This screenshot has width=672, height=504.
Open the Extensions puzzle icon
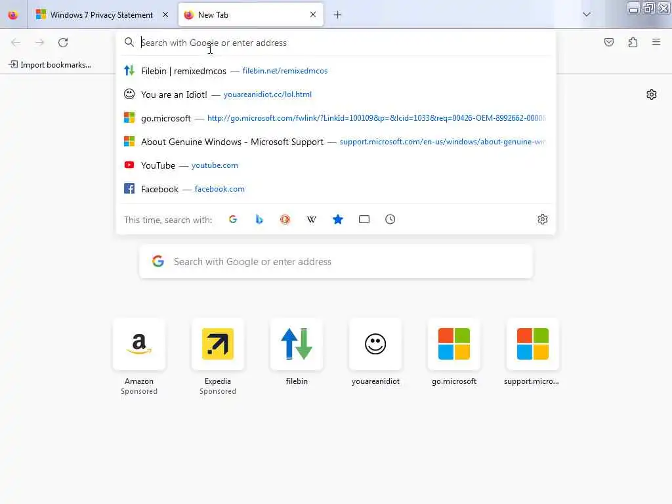633,42
